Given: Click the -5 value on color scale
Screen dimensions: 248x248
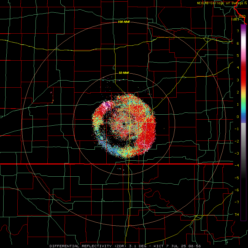Looking at the screenshot, I should pyautogui.click(x=237, y=178).
